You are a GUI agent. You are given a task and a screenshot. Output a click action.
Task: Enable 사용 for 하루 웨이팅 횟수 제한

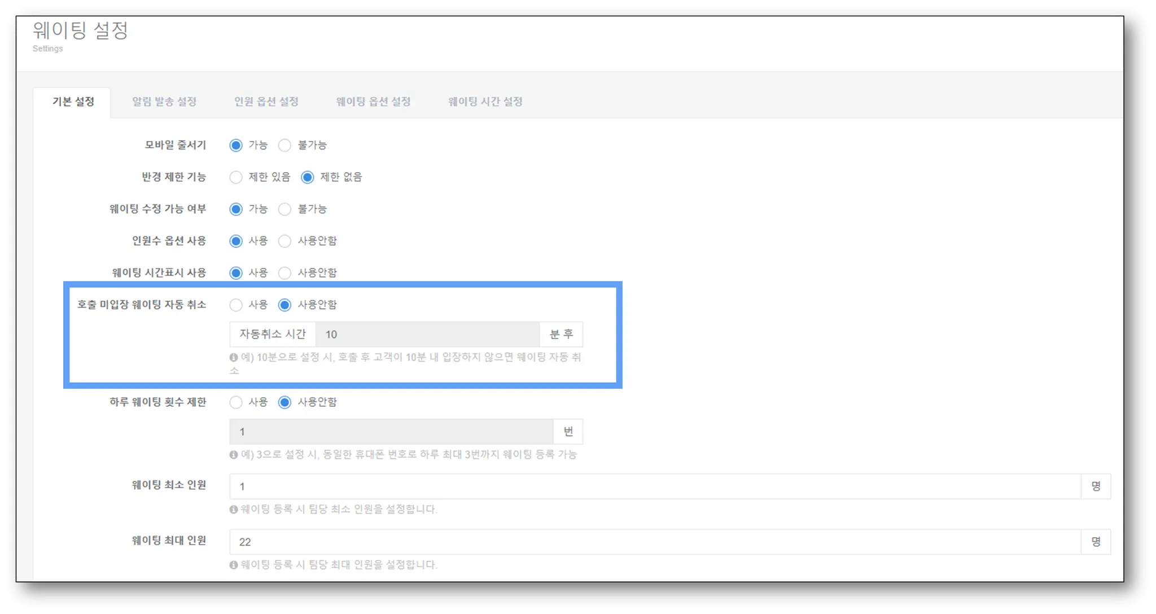pyautogui.click(x=236, y=402)
